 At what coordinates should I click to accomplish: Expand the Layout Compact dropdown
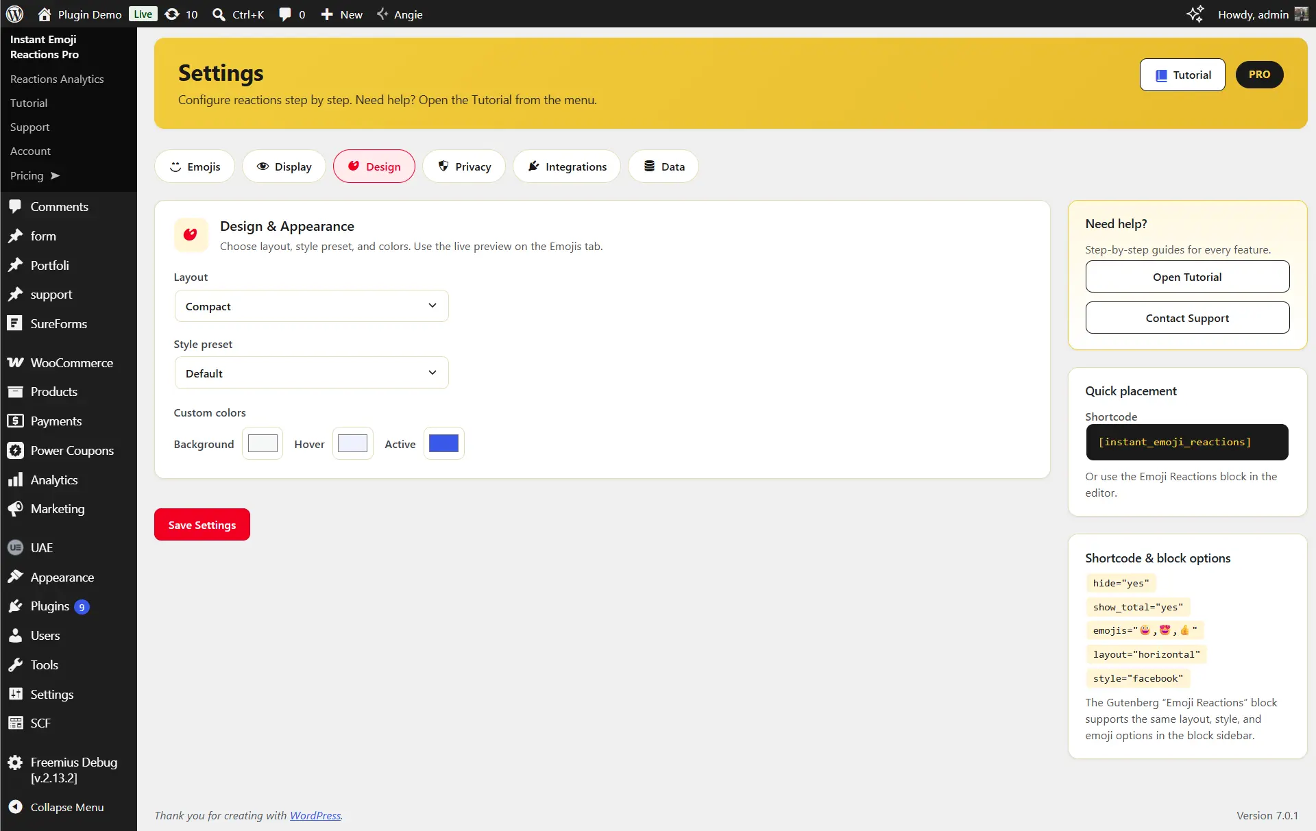pyautogui.click(x=311, y=306)
